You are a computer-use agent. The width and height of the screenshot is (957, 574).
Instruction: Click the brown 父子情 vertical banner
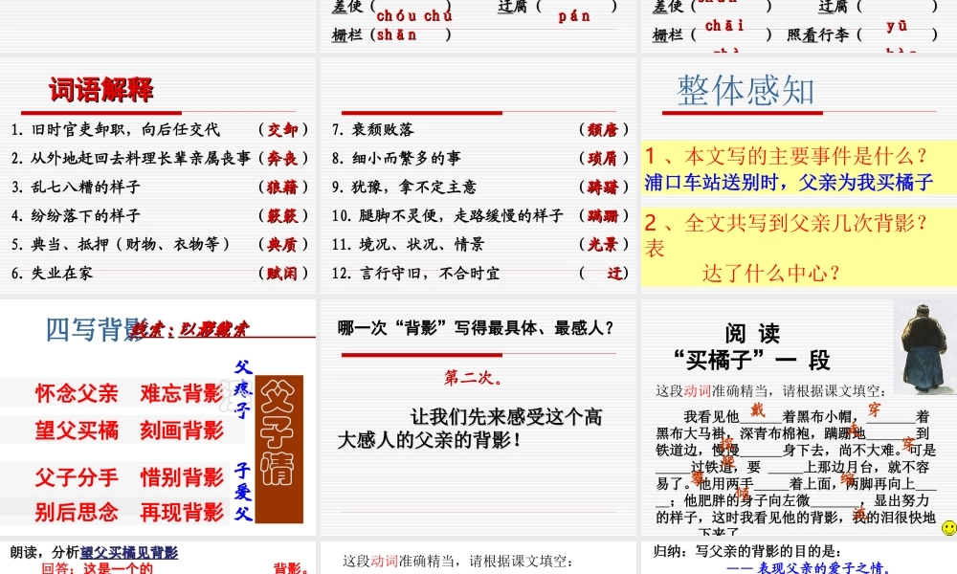(278, 449)
